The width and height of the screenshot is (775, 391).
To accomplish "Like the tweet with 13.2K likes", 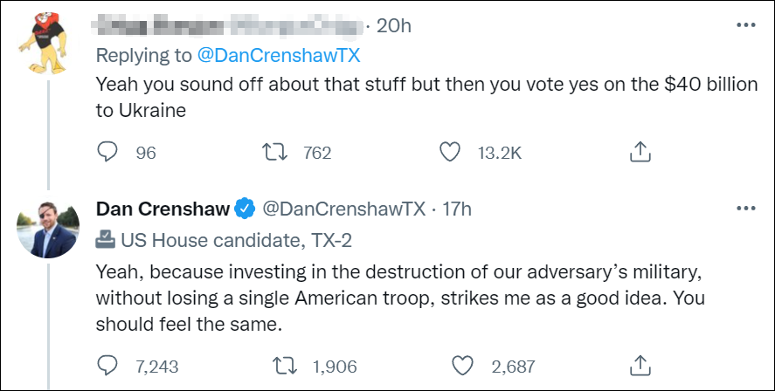I will pyautogui.click(x=450, y=152).
